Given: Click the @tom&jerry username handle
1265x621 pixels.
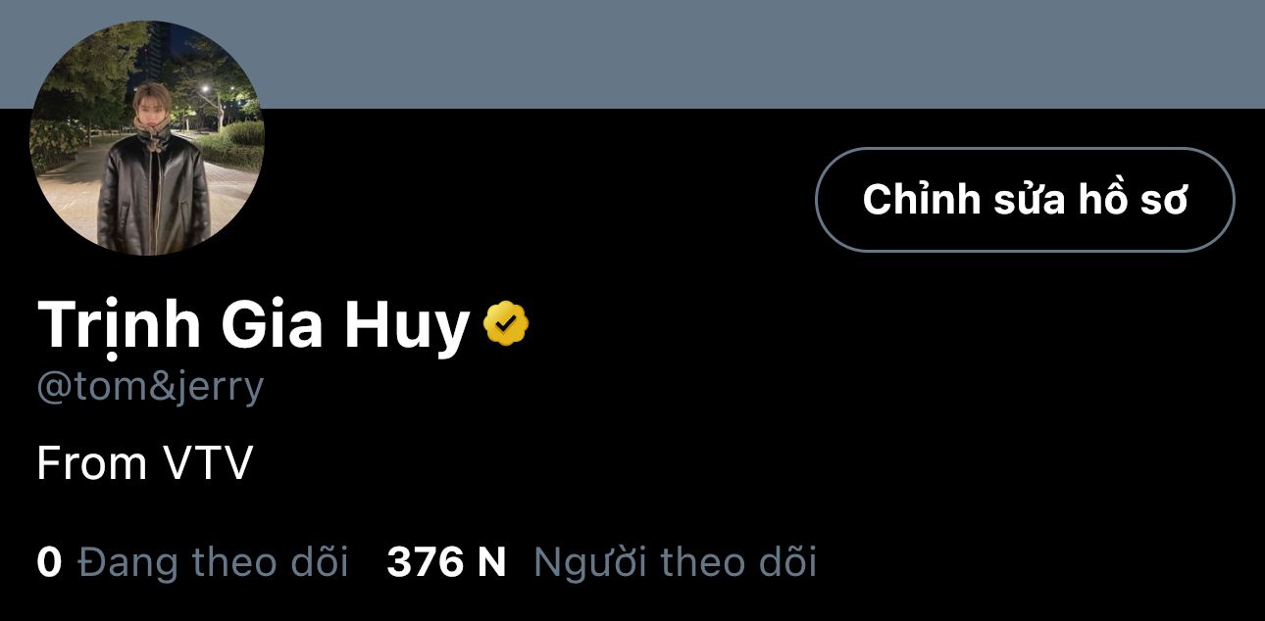Looking at the screenshot, I should coord(150,387).
